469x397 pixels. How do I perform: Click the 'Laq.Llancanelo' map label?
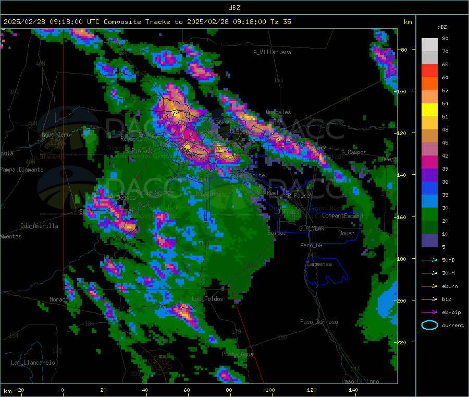point(33,363)
